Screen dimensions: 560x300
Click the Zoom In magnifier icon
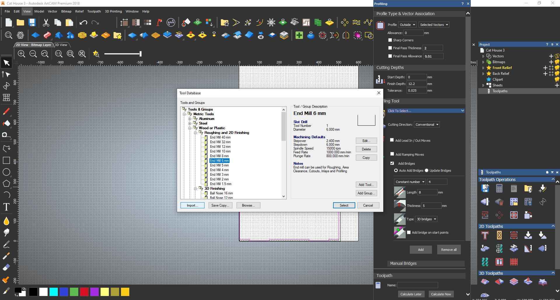click(21, 54)
